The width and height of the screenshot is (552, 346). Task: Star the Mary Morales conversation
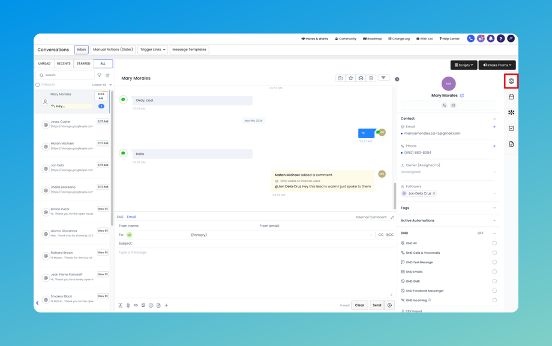[x=350, y=78]
